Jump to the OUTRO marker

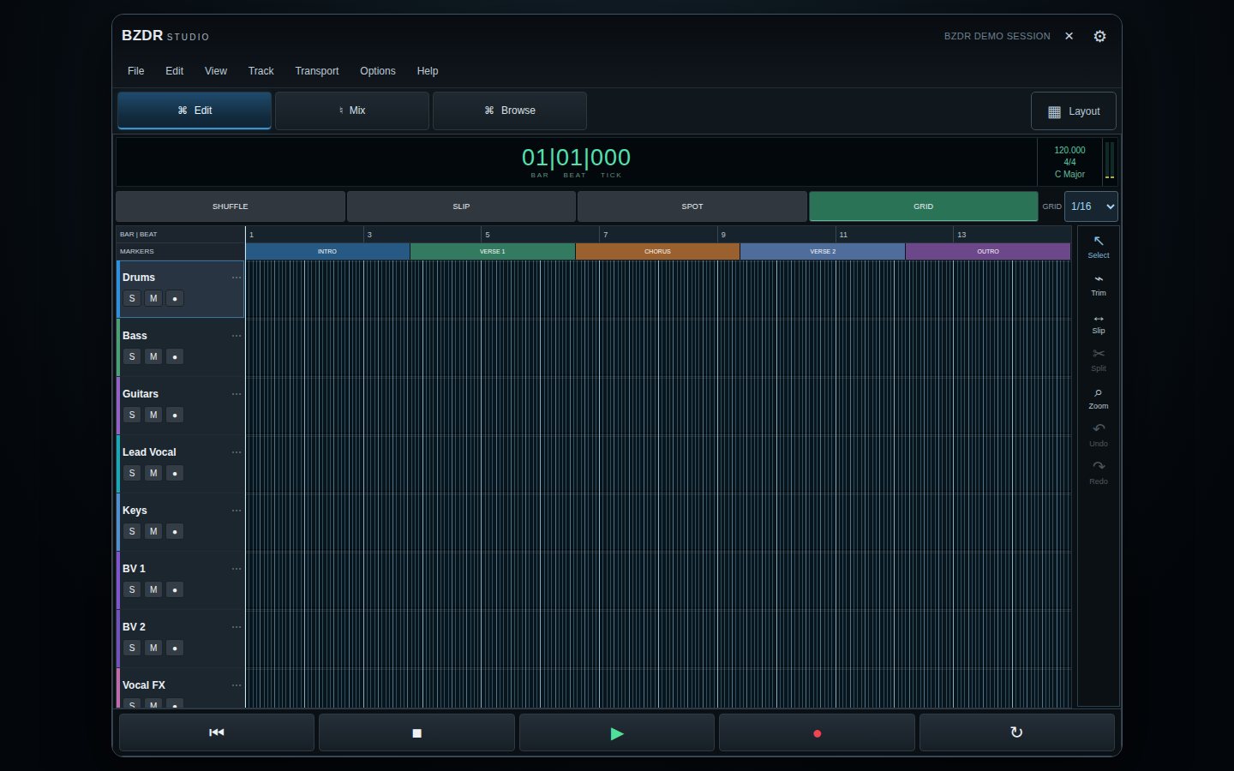tap(988, 252)
